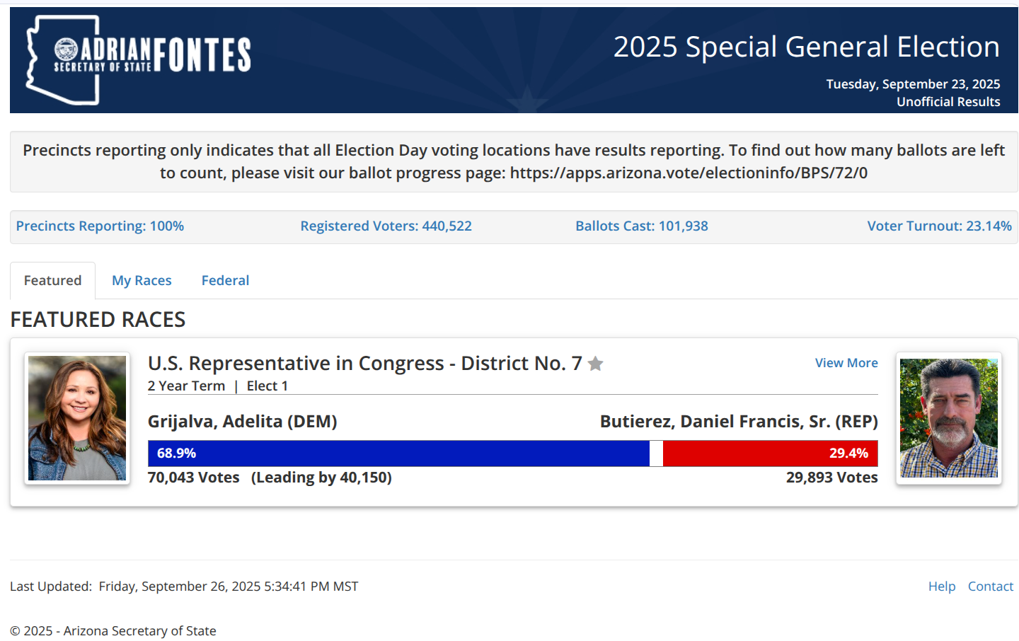1019x641 pixels.
Task: Click the Voter Turnout: 23.14% stat
Action: tap(939, 226)
